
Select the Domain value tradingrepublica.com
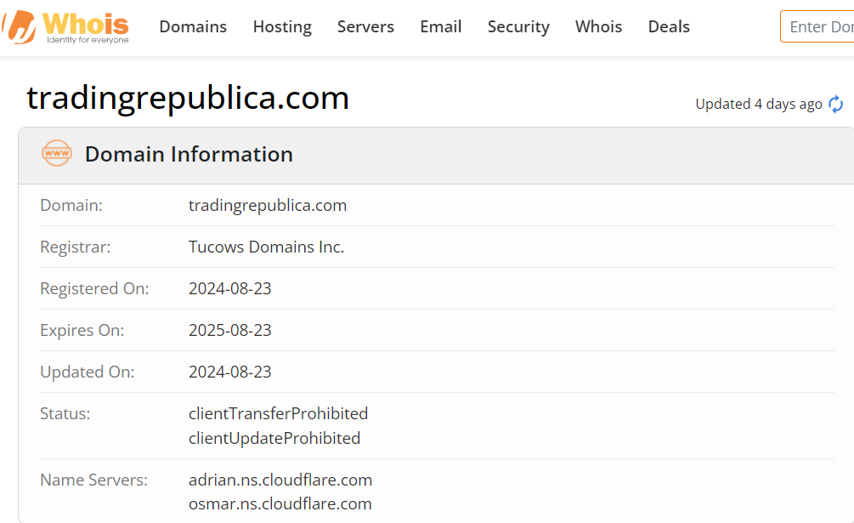[x=268, y=206]
